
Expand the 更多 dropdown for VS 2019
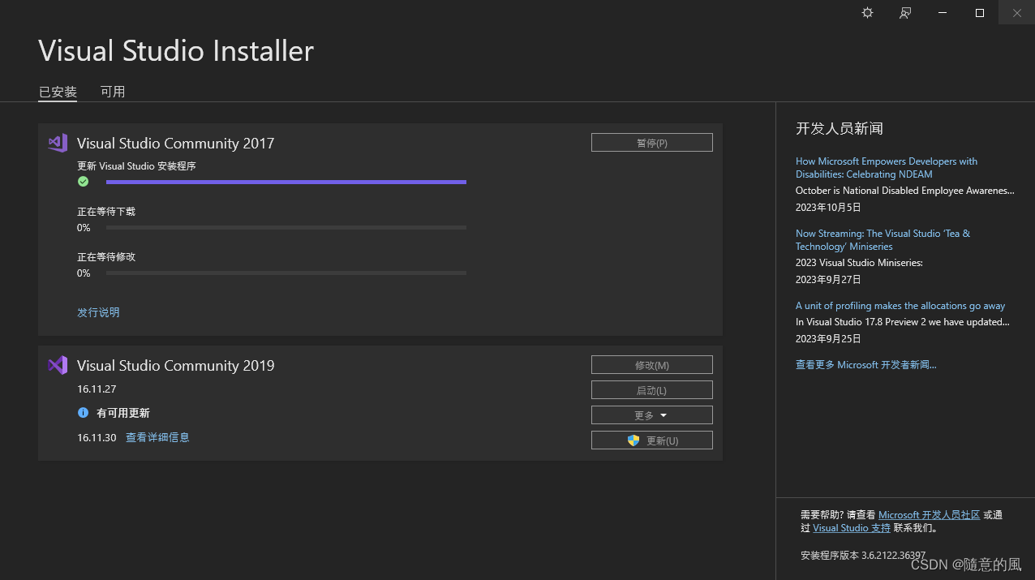[652, 415]
